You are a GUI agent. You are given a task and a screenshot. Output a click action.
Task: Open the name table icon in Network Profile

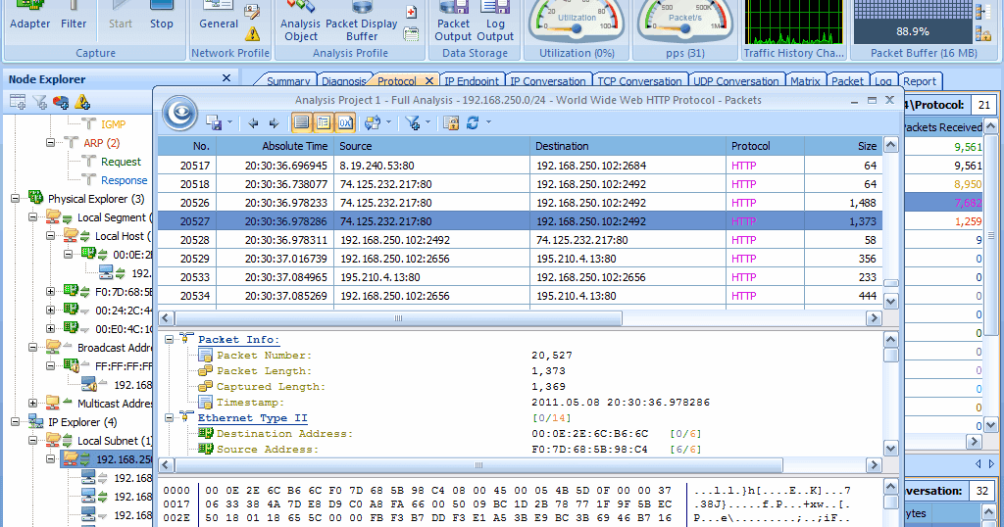252,12
